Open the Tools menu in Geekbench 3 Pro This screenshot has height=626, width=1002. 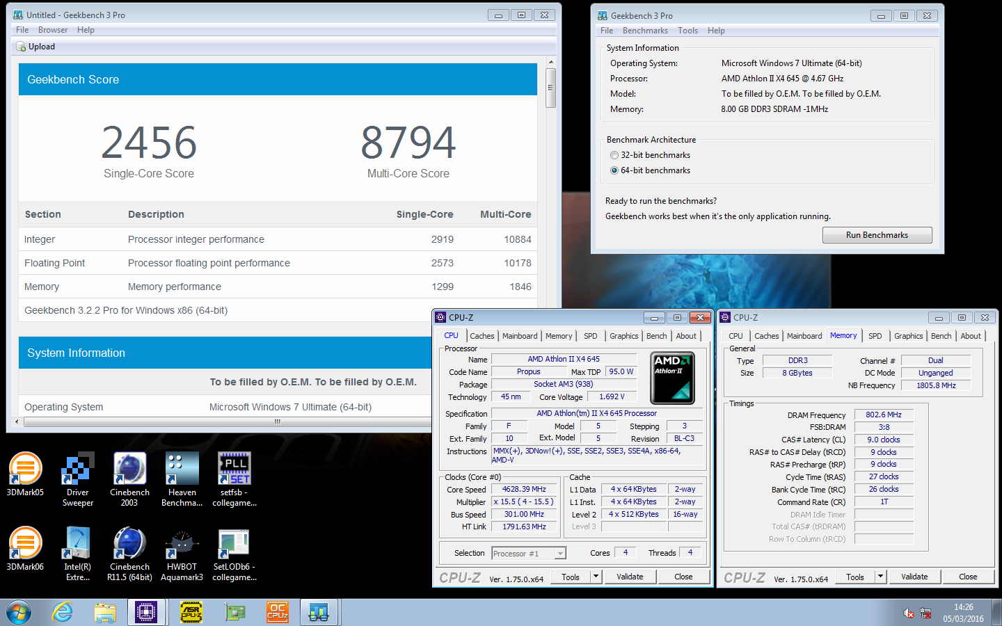coord(687,31)
